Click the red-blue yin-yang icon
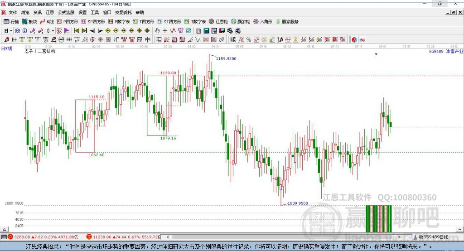Image resolution: width=464 pixels, height=251 pixels. 354,40
